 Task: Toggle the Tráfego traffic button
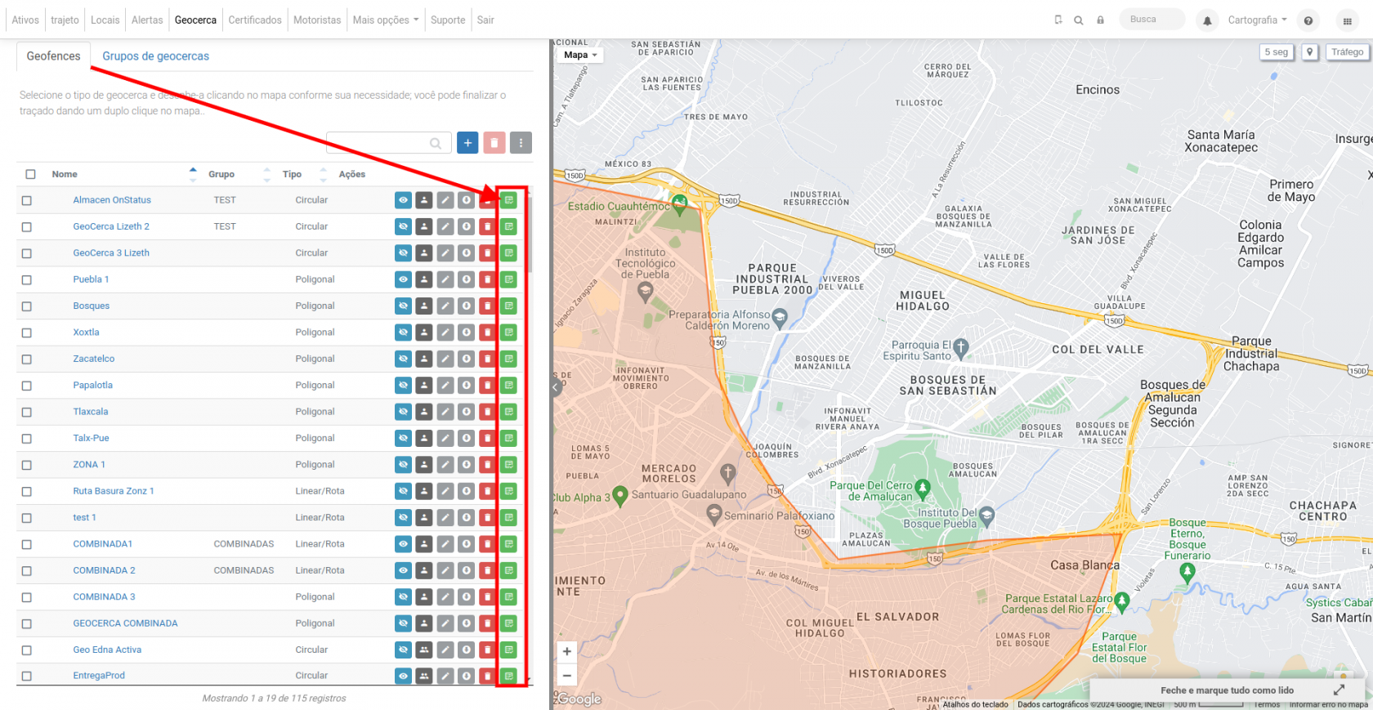click(x=1347, y=52)
